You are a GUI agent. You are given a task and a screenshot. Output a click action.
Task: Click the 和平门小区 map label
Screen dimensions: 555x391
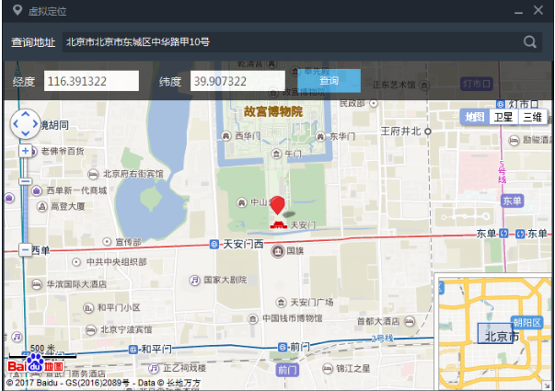pyautogui.click(x=119, y=307)
